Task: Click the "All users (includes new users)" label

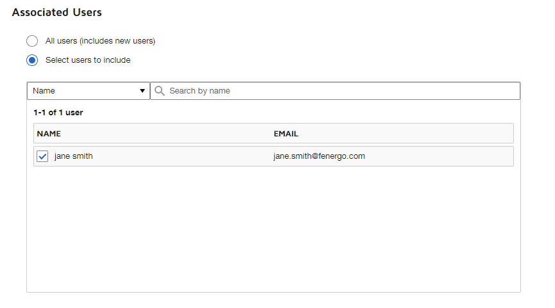Action: [x=100, y=41]
